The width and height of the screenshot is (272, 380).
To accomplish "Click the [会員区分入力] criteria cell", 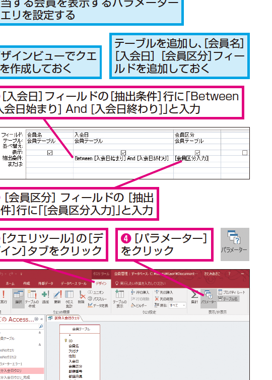I will (197, 158).
